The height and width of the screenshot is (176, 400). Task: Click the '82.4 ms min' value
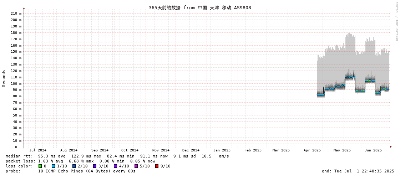pos(120,156)
